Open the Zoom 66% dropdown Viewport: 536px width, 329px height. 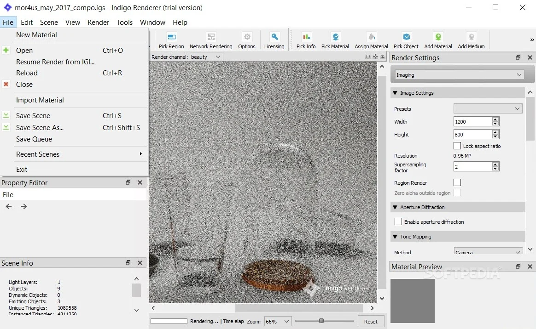278,322
